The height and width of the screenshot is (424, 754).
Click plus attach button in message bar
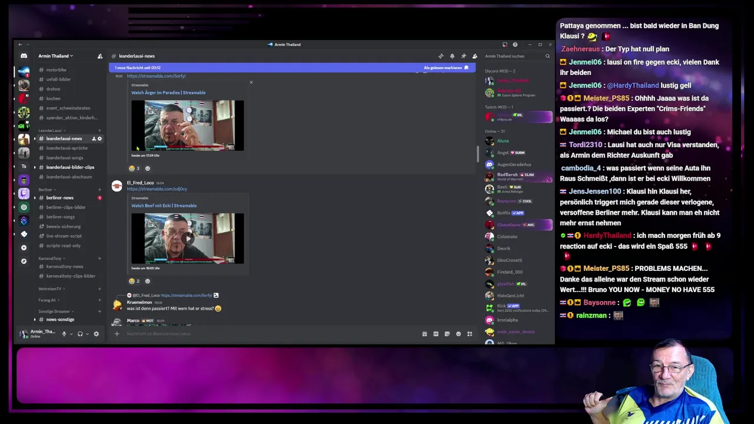coord(117,334)
